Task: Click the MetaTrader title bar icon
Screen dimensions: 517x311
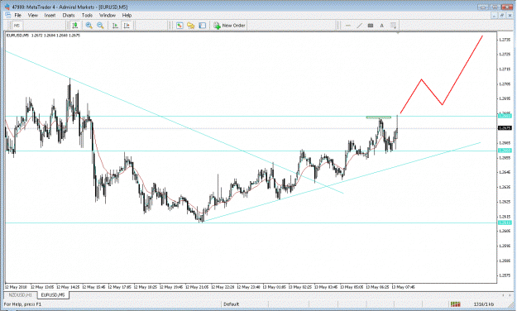Action: (x=7, y=7)
